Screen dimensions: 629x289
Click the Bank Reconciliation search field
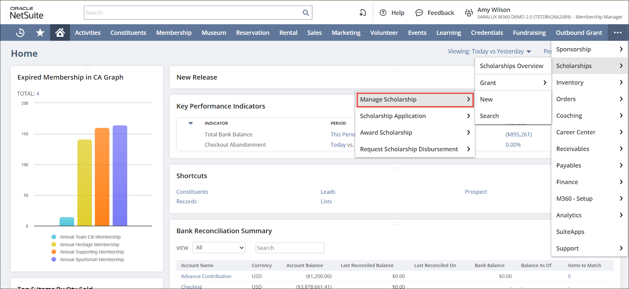[290, 248]
